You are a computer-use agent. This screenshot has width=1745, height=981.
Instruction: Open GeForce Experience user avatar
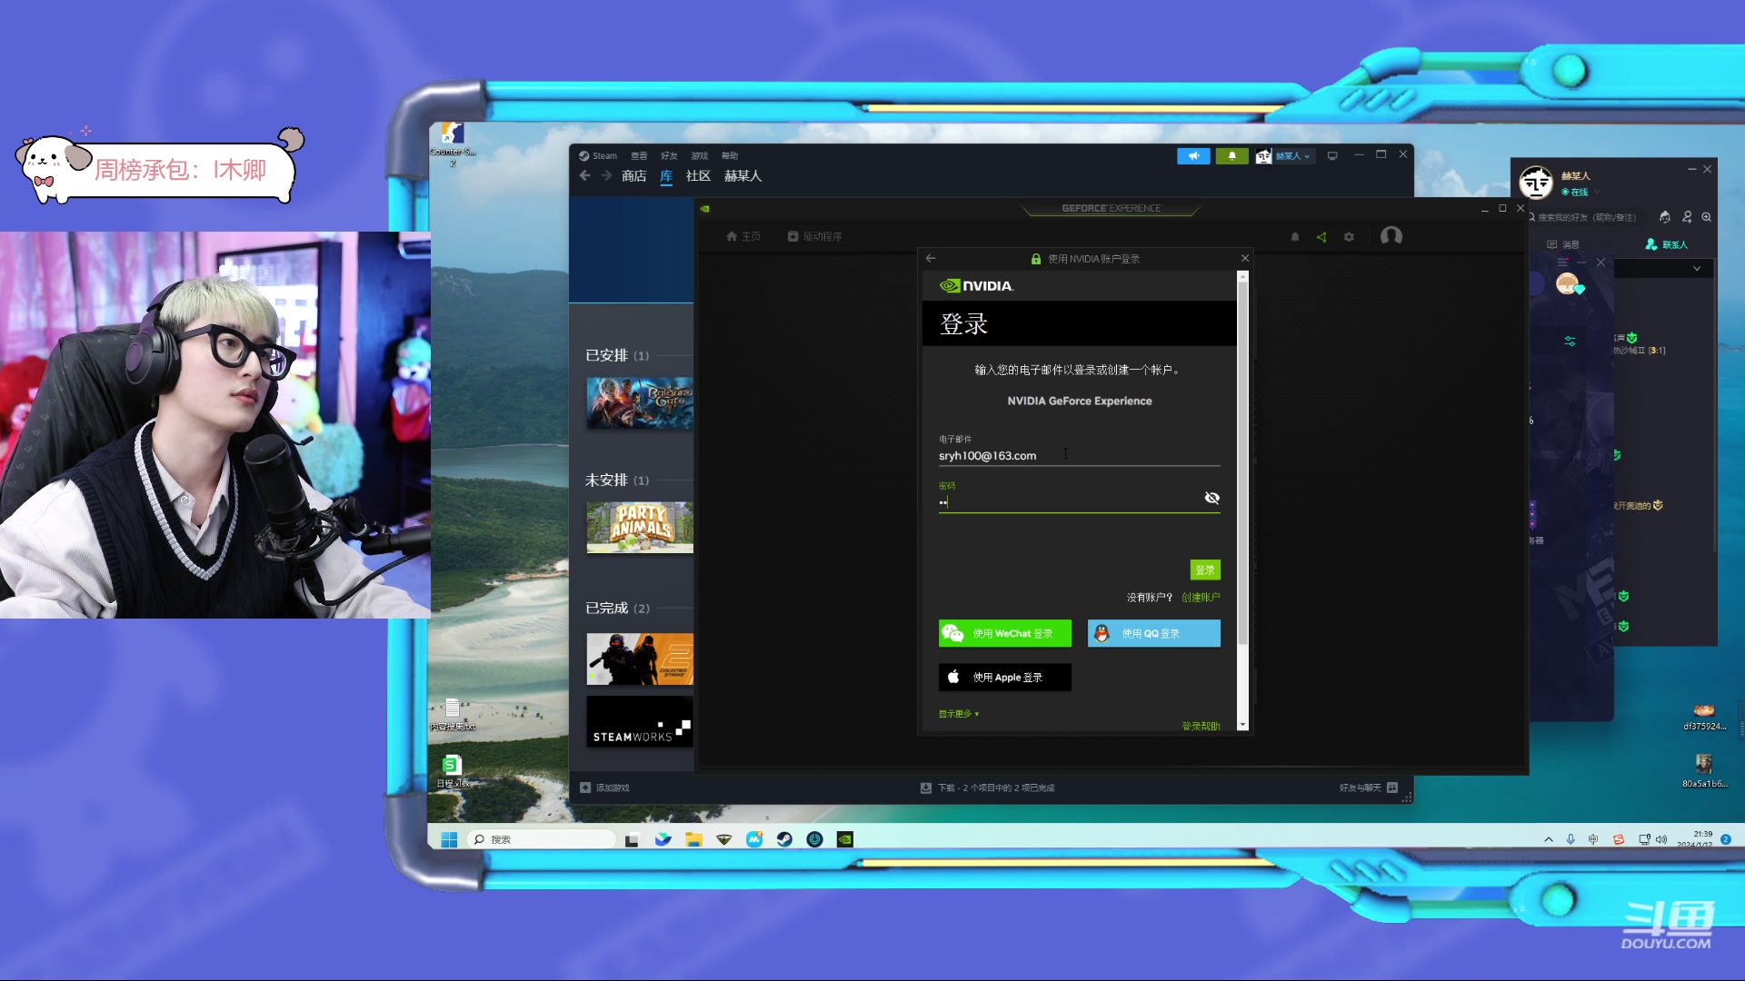pyautogui.click(x=1391, y=236)
